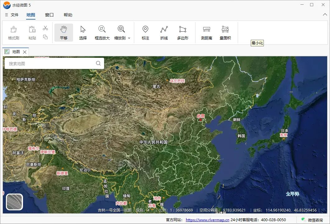The width and height of the screenshot is (330, 224).
Task: Pick the 折线 polyline tool
Action: pyautogui.click(x=164, y=33)
